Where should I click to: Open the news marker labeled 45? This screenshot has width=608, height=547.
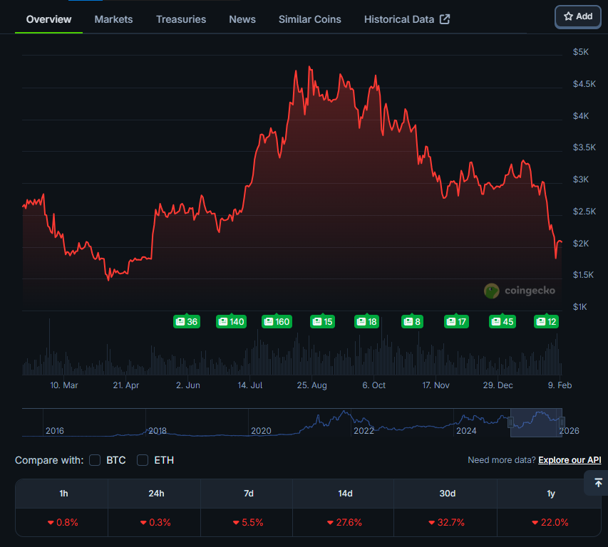click(503, 321)
